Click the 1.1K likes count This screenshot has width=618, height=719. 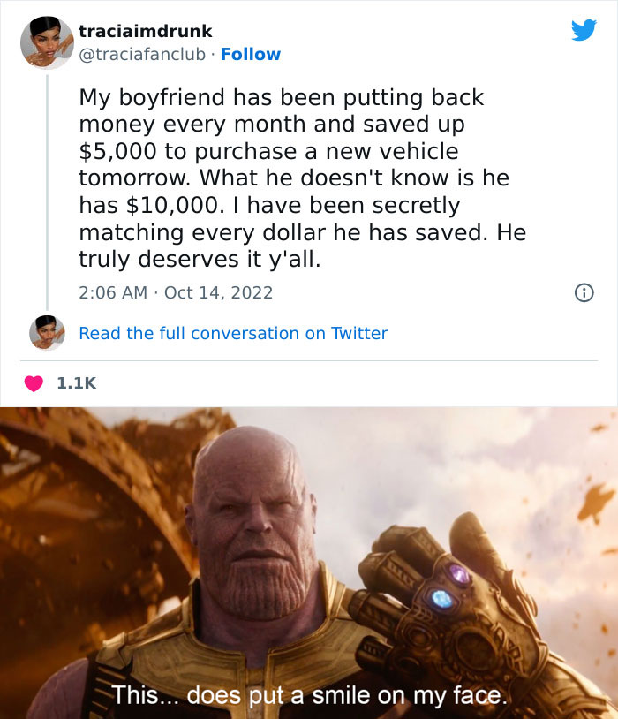coord(77,383)
